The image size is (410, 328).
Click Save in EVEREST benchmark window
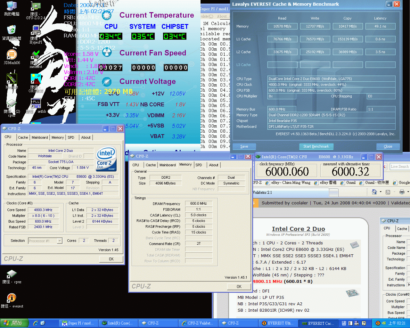(244, 146)
